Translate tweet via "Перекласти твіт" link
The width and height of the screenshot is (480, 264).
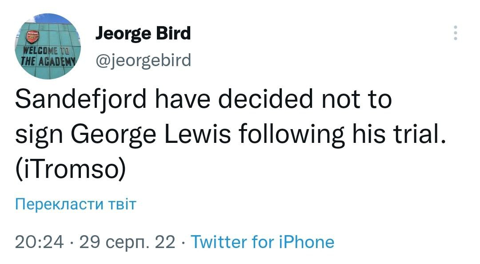coord(76,205)
